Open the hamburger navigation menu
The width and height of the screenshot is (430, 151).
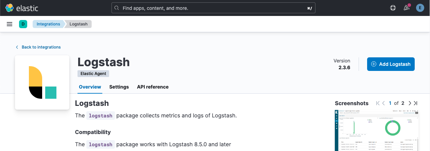click(x=10, y=24)
